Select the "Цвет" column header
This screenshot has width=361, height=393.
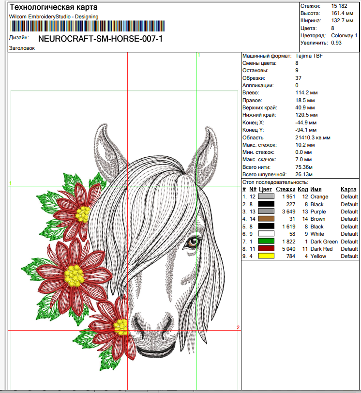point(266,189)
